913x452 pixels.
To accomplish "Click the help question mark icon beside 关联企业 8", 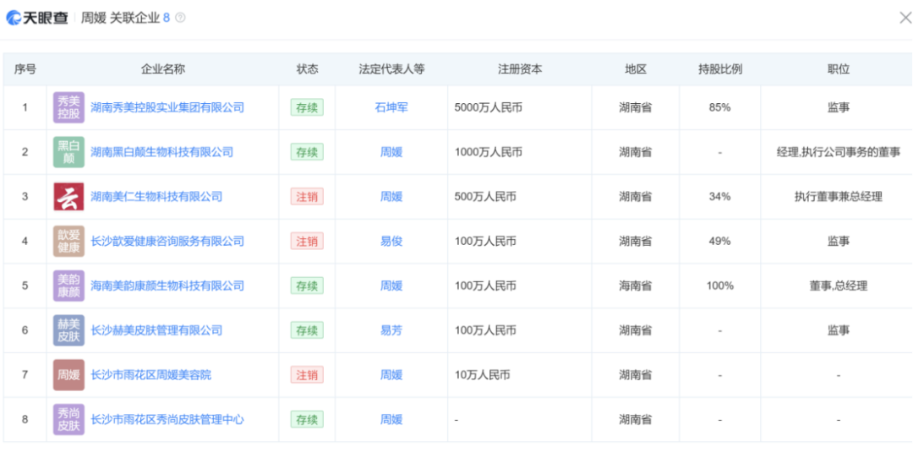I will pos(180,18).
